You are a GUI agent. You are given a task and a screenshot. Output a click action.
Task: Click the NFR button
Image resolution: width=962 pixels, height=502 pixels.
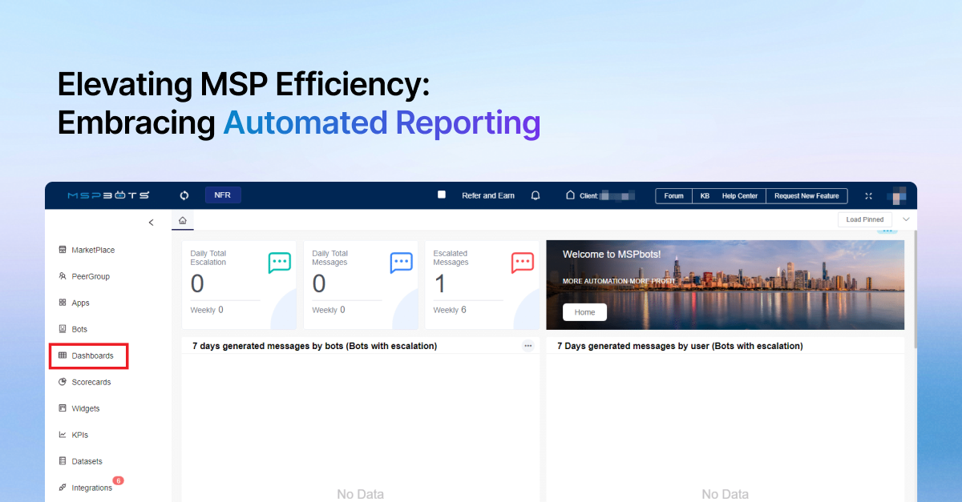click(223, 195)
